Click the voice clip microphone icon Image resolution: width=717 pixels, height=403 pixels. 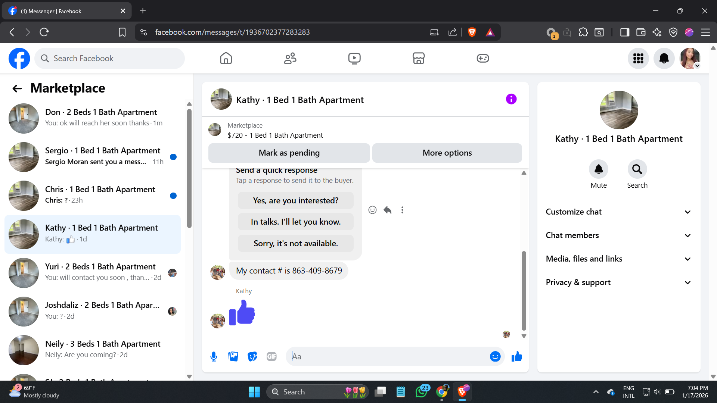coord(214,357)
